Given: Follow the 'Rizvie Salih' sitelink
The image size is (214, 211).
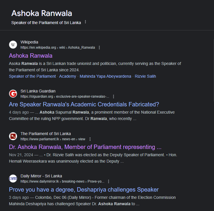Looking at the screenshot, I should pyautogui.click(x=145, y=76).
